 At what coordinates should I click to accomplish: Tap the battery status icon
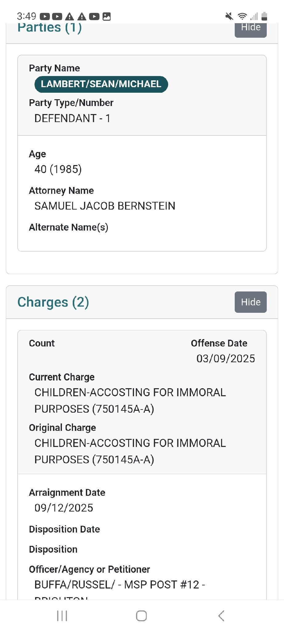tap(264, 16)
